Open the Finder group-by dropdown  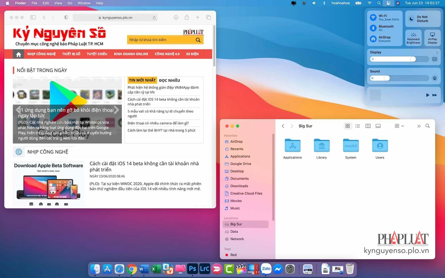(398, 126)
